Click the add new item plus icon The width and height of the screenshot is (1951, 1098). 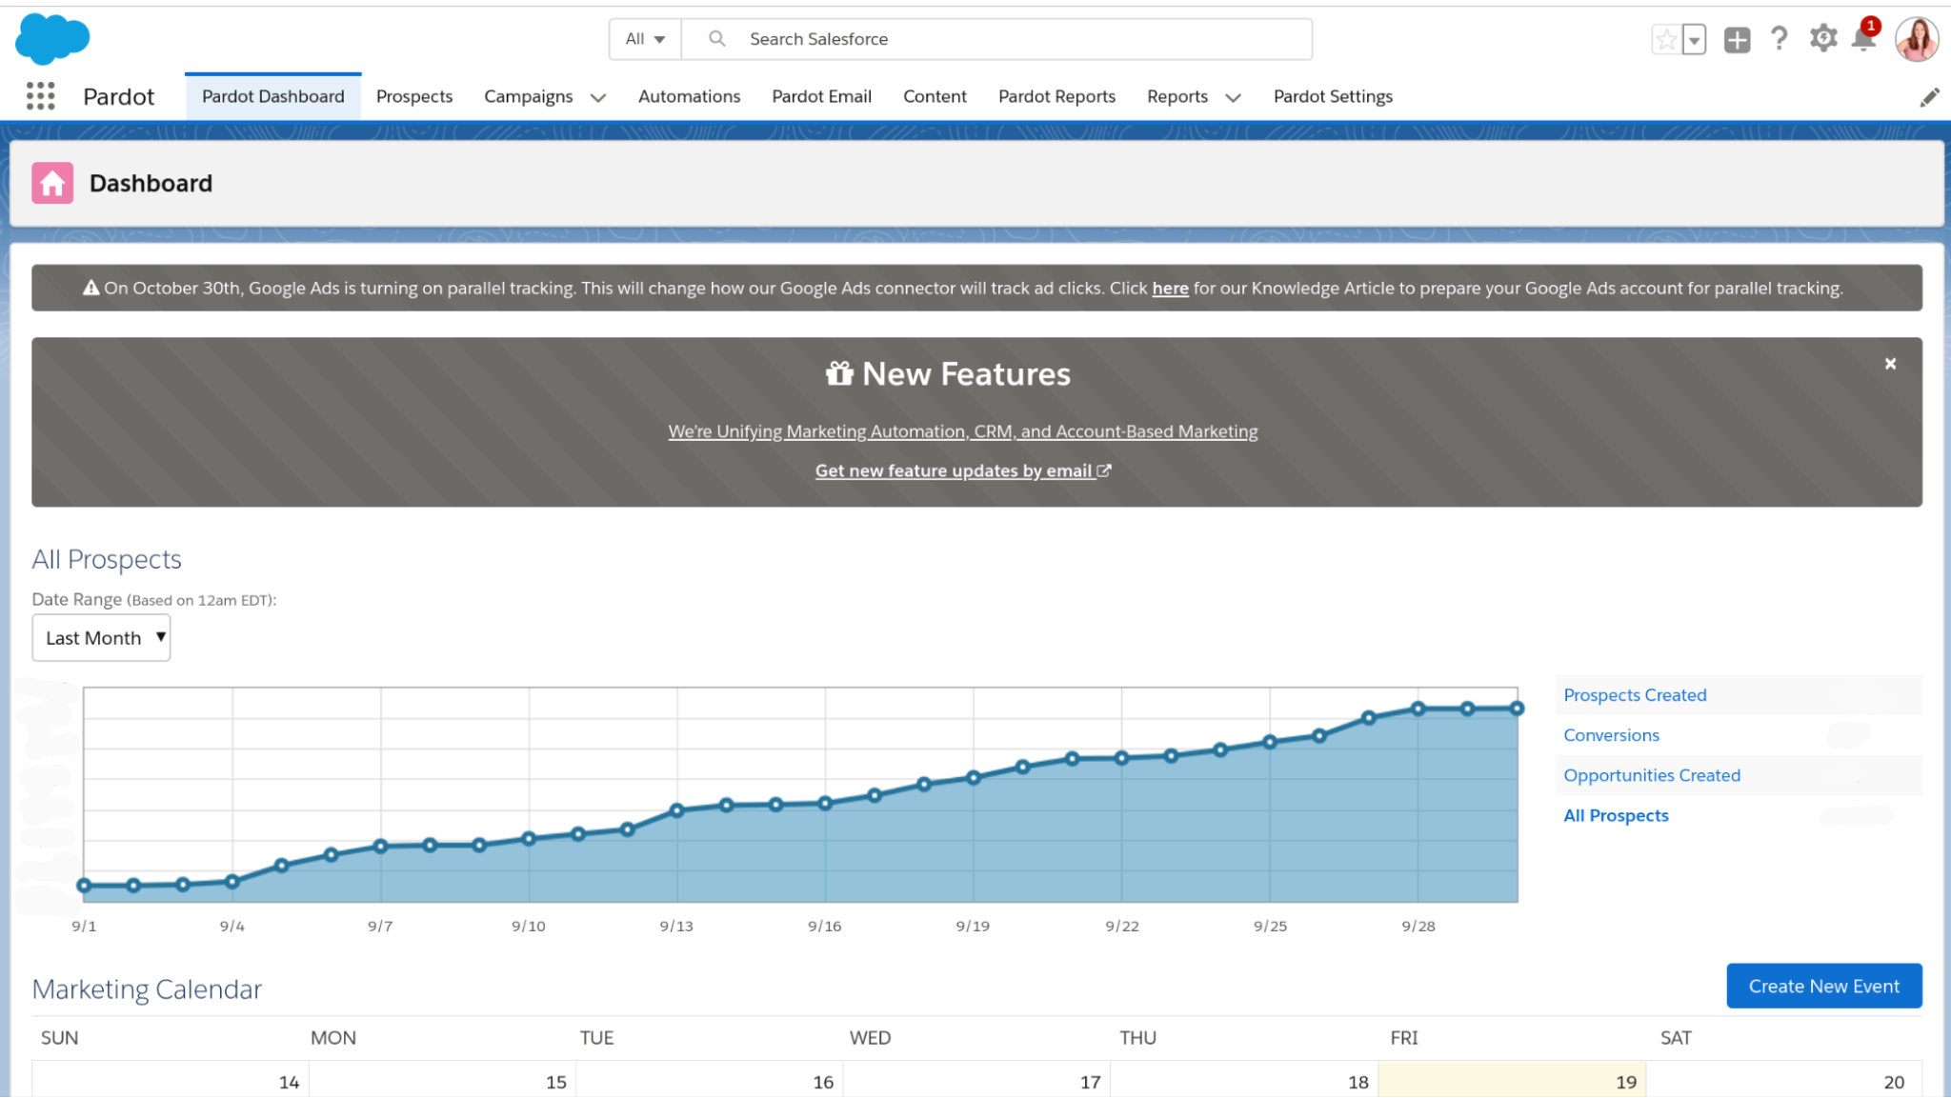click(1737, 39)
